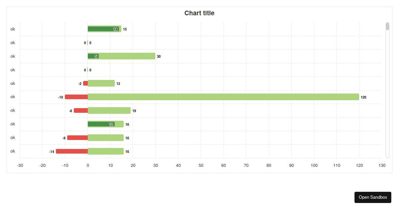Click the value label showing 16 beside lowest bar
This screenshot has width=399, height=209.
click(127, 151)
